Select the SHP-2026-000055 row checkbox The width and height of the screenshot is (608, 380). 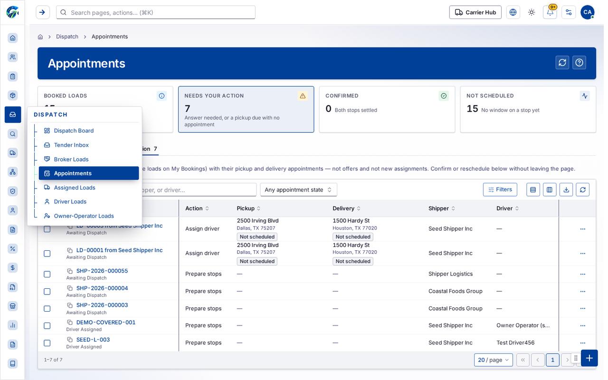coord(47,274)
